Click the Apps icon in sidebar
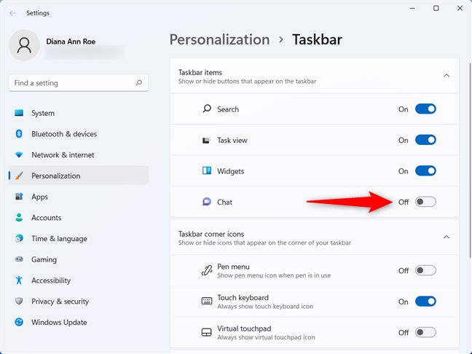Image resolution: width=472 pixels, height=354 pixels. [19, 197]
